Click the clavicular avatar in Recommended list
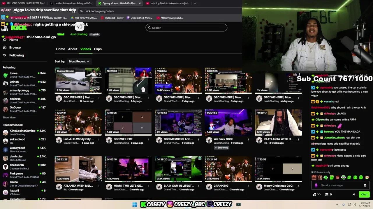Image resolution: width=373 pixels, height=209 pixels. 5,158
